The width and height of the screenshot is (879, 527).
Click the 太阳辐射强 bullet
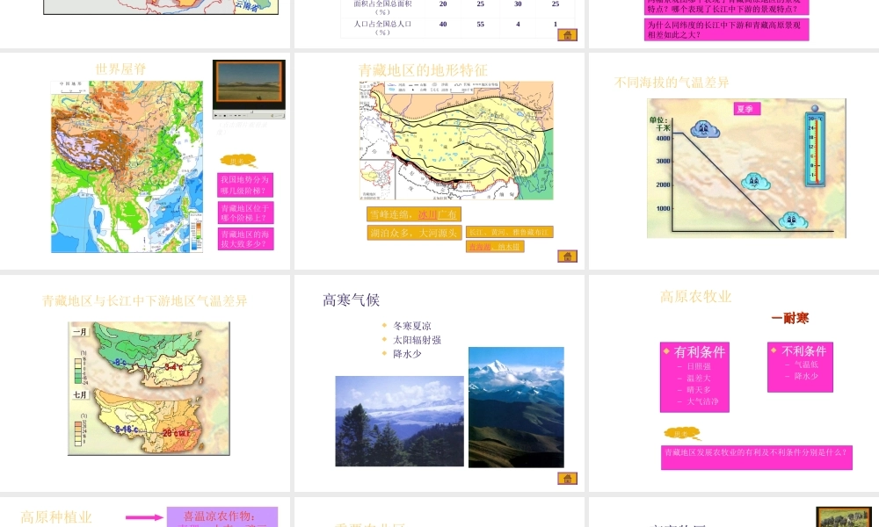[417, 340]
